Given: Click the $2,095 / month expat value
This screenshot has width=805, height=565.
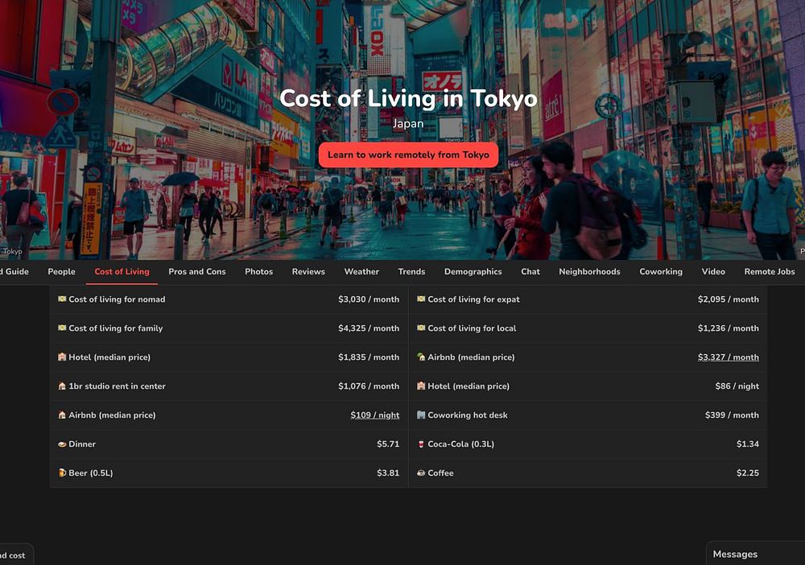Looking at the screenshot, I should (728, 299).
